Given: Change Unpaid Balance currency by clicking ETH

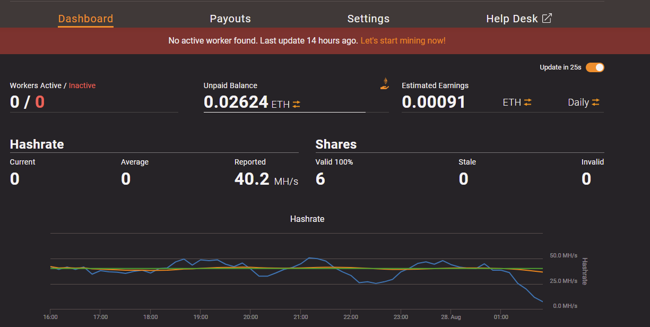Looking at the screenshot, I should [x=280, y=105].
